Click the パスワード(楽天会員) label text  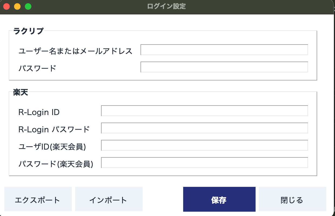point(56,164)
